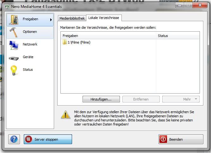This screenshot has height=153, width=211.
Task: Click the Geräte device icon
Action: 14,58
